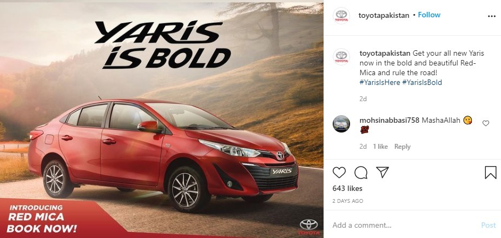View the list of 643 likes
The image size is (501, 238).
(347, 188)
